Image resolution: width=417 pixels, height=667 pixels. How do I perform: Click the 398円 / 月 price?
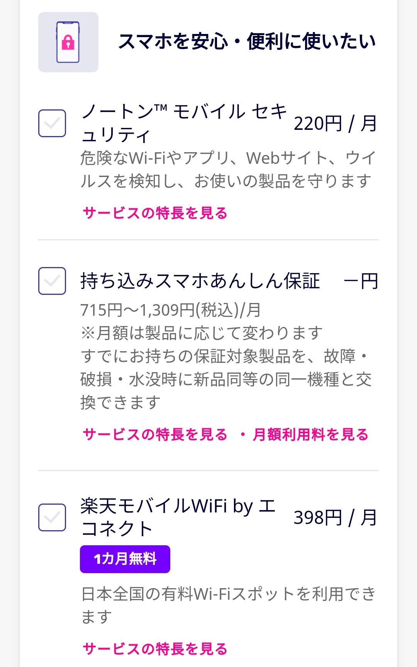pyautogui.click(x=335, y=518)
